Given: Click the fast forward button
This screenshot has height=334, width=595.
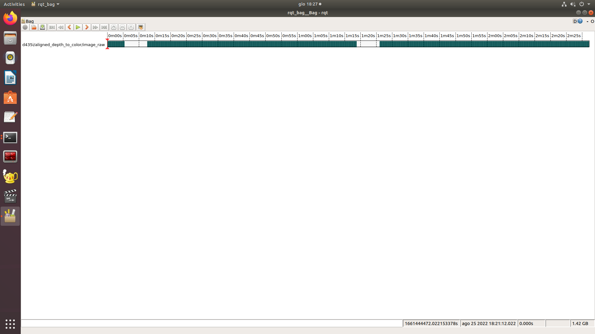Looking at the screenshot, I should [x=95, y=27].
